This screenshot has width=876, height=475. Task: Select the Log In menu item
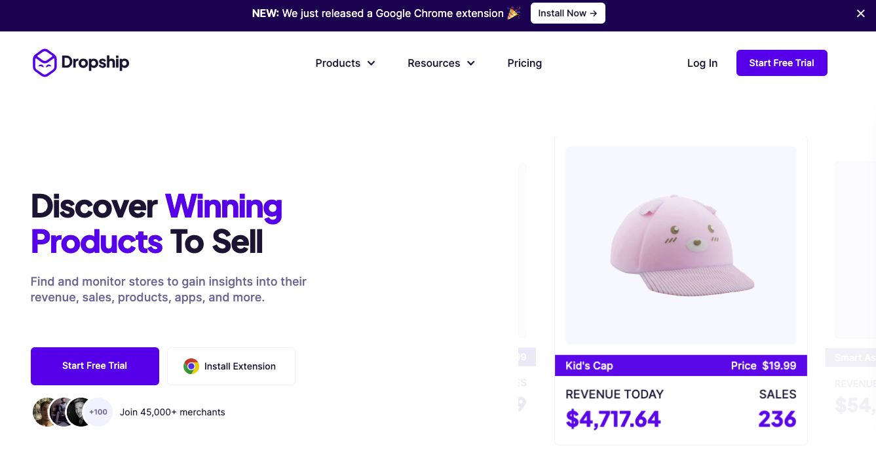click(702, 63)
